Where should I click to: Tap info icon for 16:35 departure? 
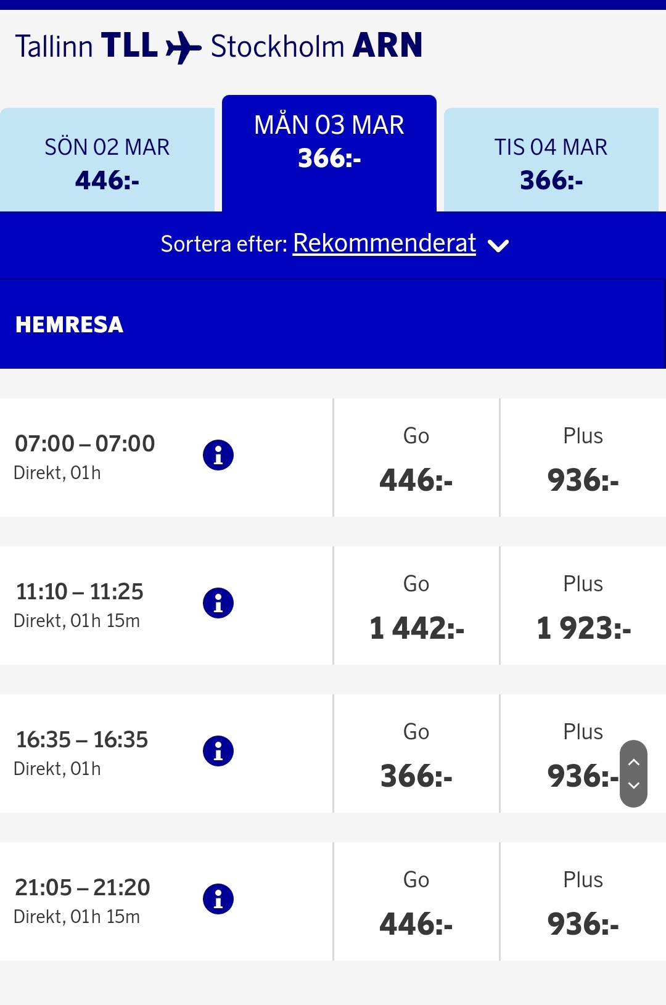[x=218, y=752]
